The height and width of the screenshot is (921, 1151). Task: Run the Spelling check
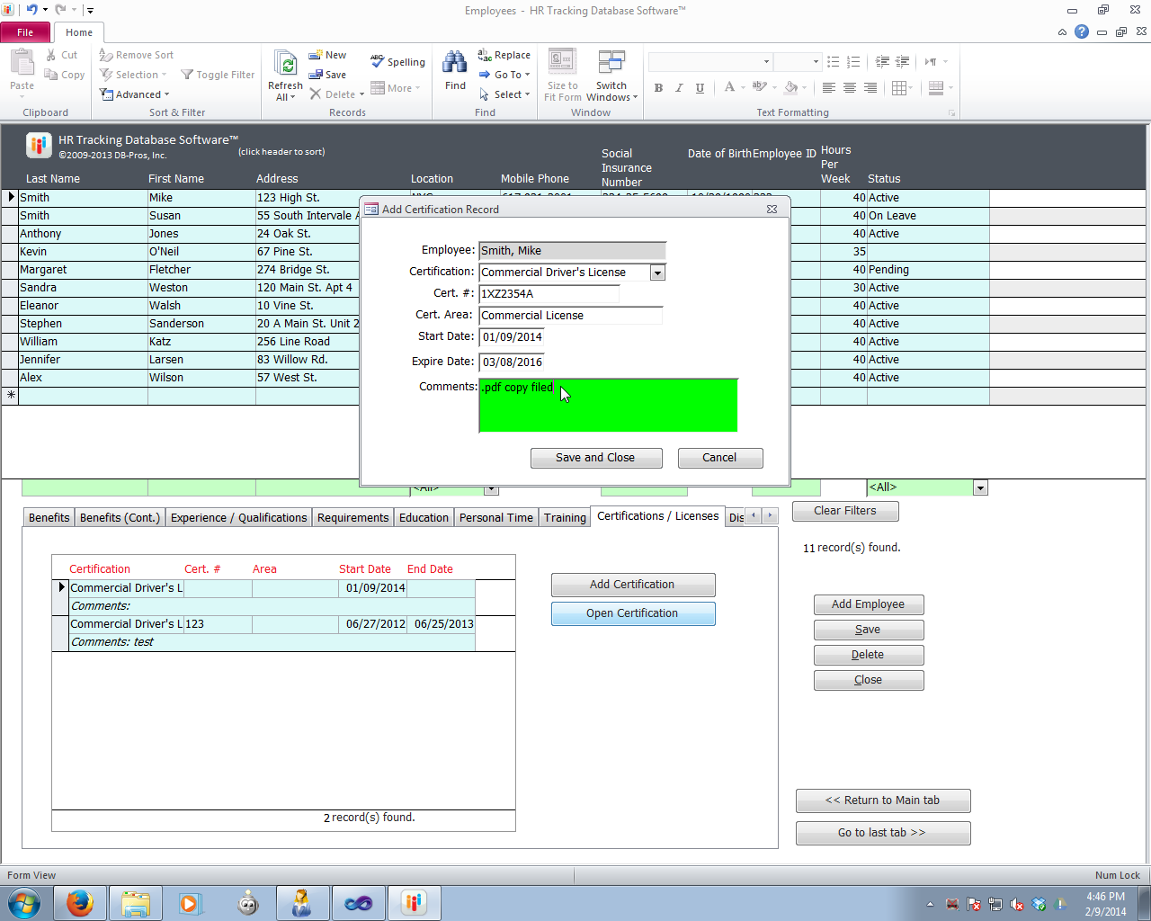coord(397,62)
